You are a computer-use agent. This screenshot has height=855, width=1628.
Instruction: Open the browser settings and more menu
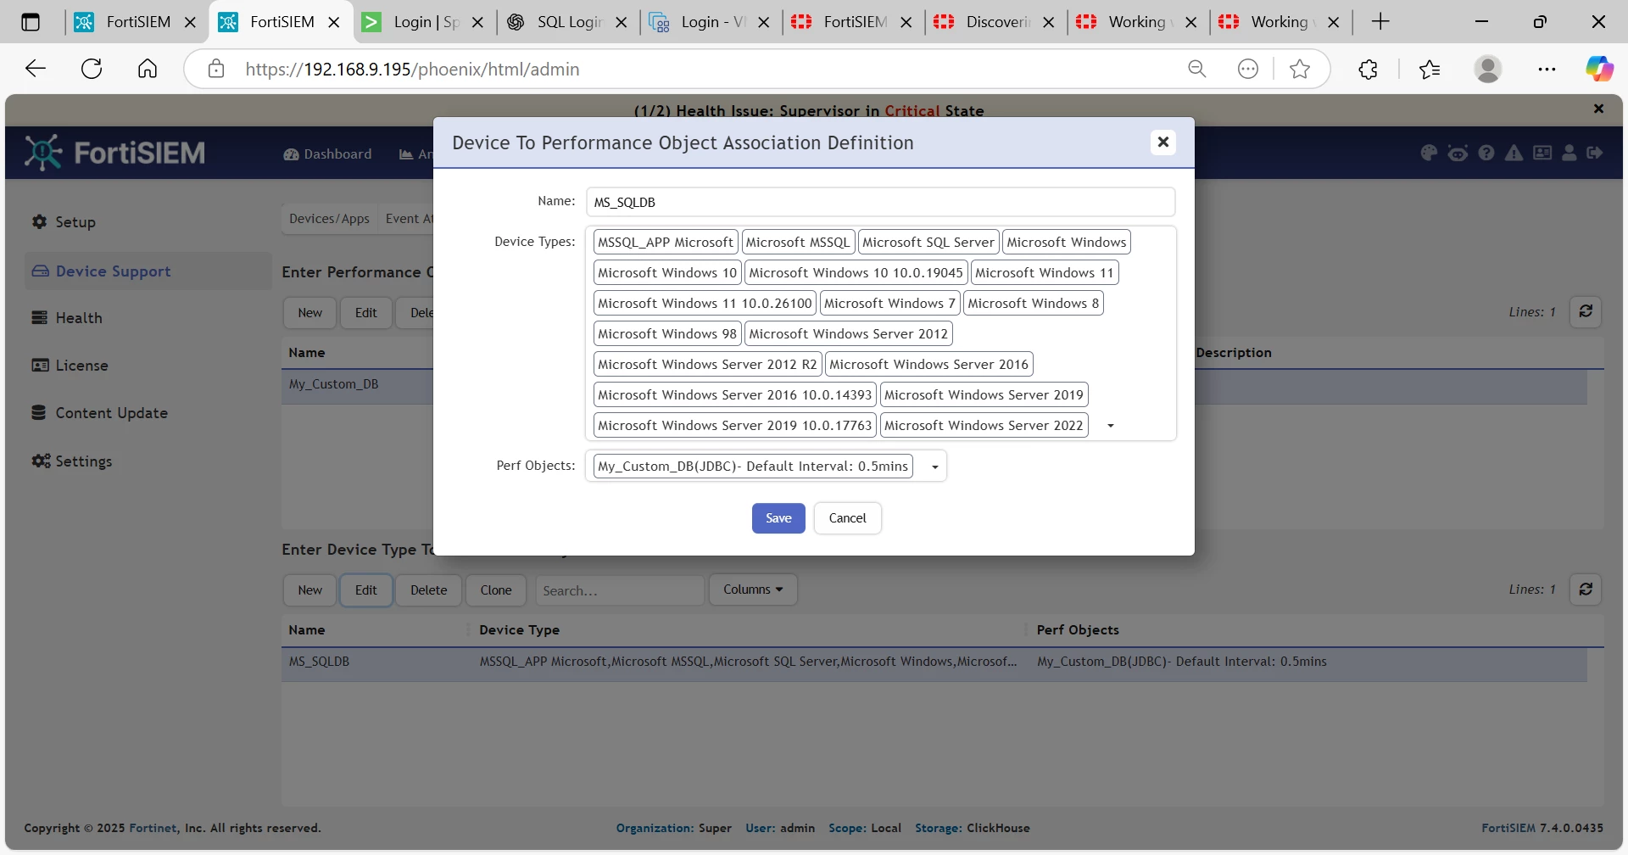tap(1547, 69)
